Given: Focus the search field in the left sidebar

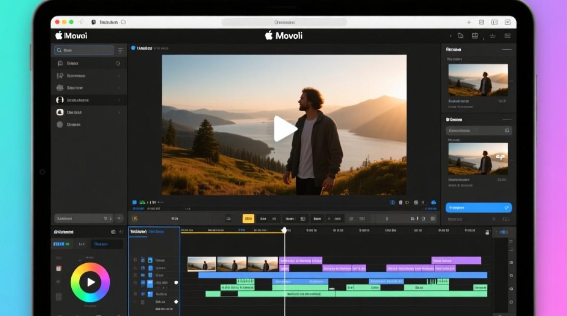Looking at the screenshot, I should point(84,51).
